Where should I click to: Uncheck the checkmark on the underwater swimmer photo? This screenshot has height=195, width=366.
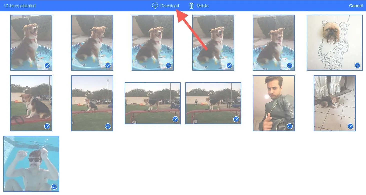(x=54, y=187)
